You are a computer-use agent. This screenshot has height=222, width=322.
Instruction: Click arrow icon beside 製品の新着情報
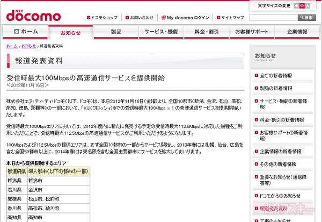(257, 88)
